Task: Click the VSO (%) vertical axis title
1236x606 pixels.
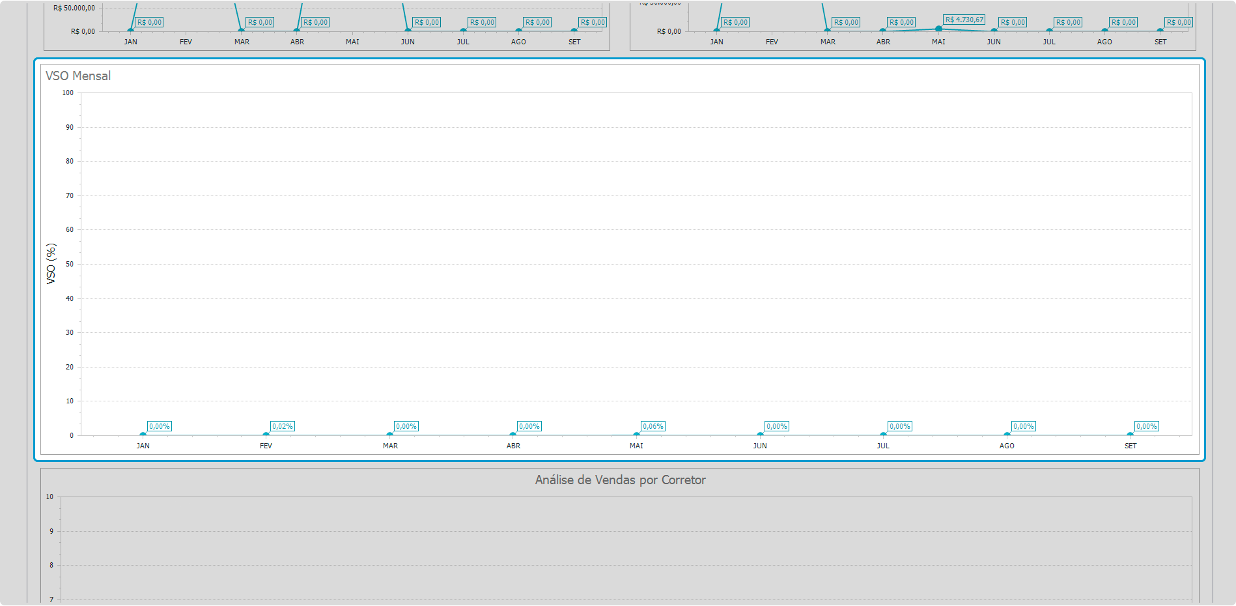Action: pos(51,264)
